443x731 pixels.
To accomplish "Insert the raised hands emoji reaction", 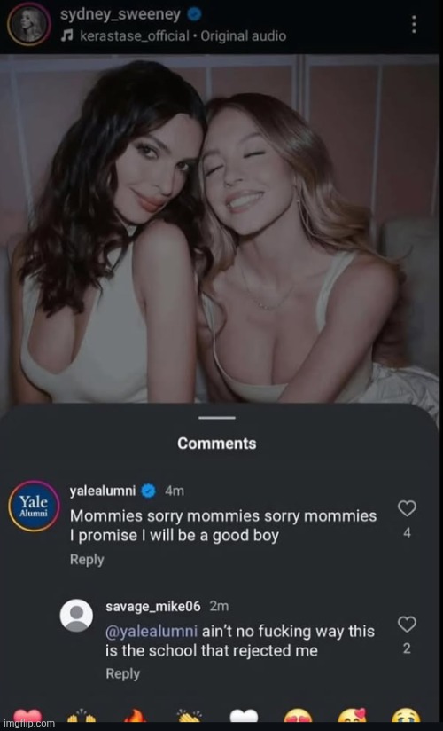I will point(81,717).
